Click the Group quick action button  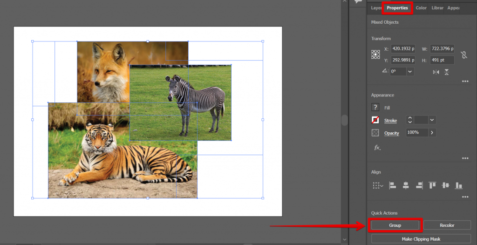click(x=395, y=225)
